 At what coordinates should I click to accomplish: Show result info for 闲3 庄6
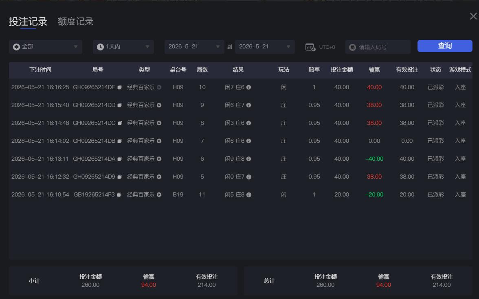tap(248, 123)
